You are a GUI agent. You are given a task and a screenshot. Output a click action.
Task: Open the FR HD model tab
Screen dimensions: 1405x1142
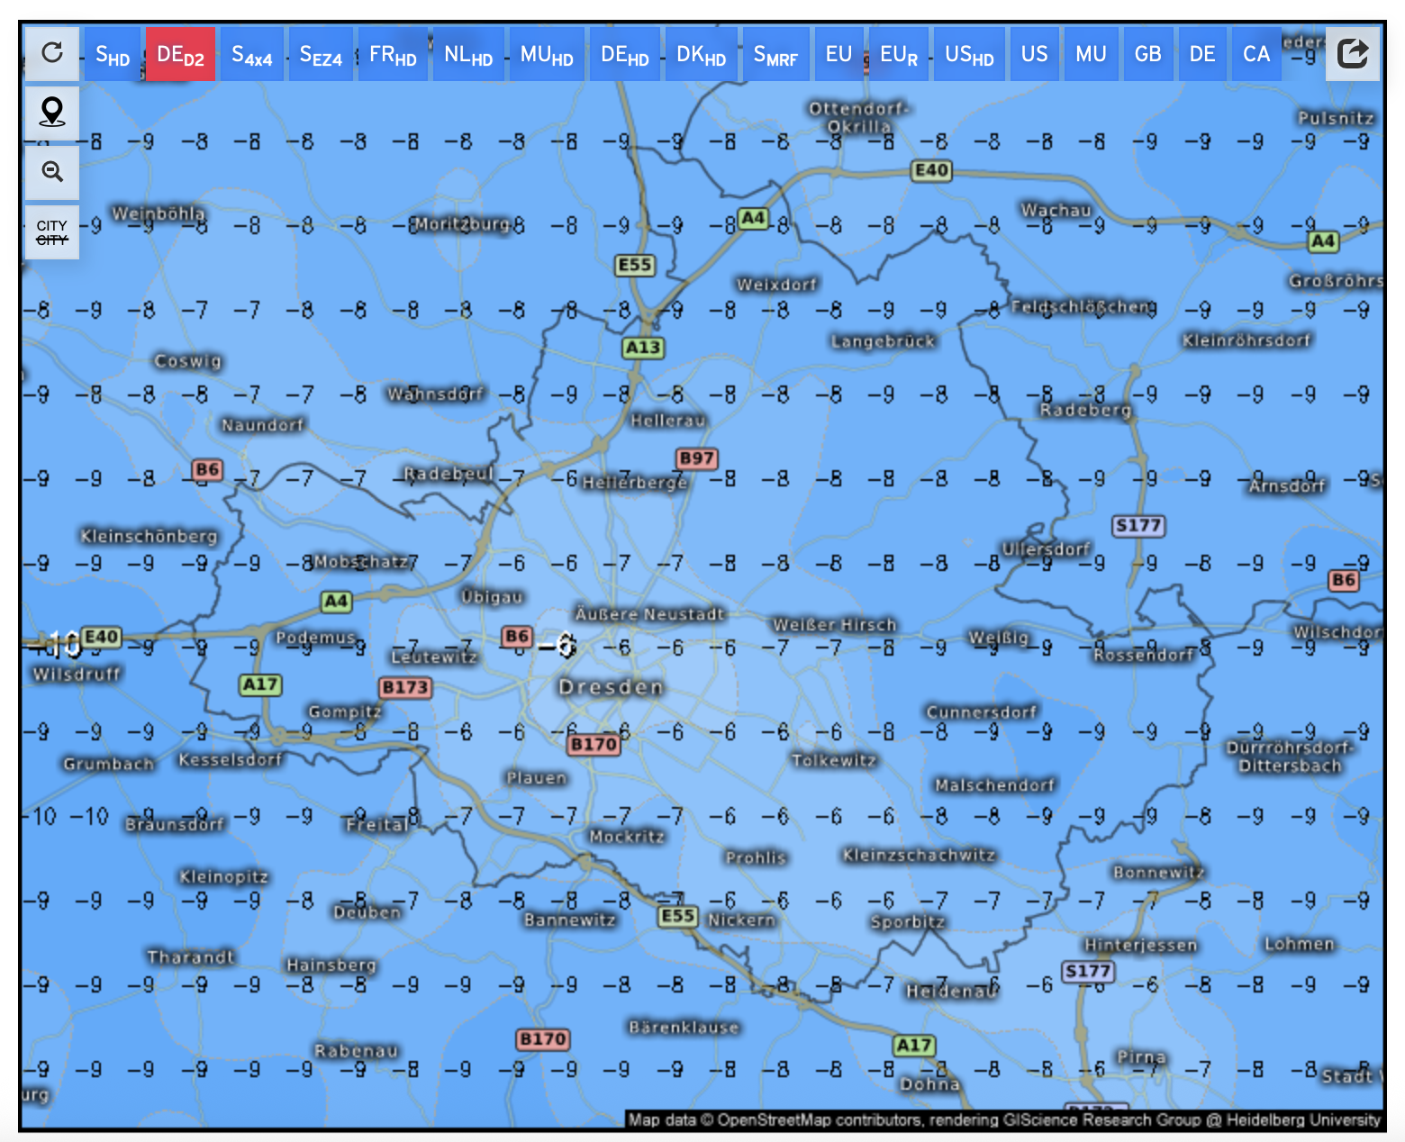click(x=393, y=54)
